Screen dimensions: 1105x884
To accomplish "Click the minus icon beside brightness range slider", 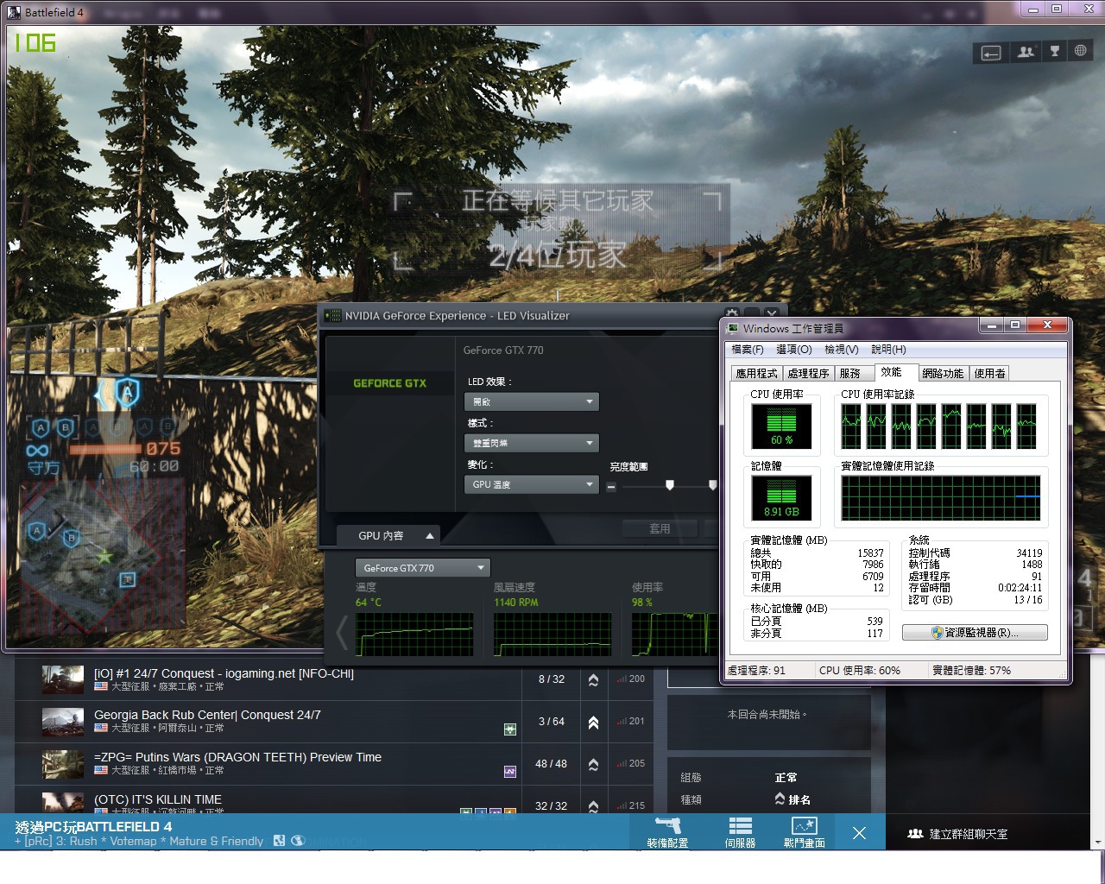I will click(x=611, y=487).
